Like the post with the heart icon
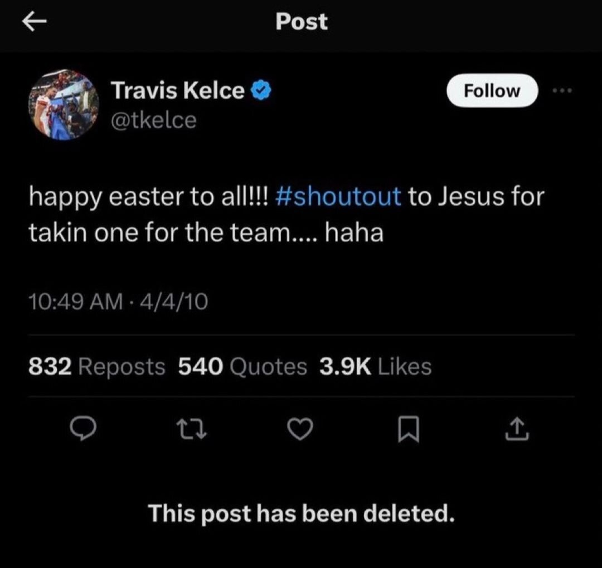This screenshot has height=568, width=602. (x=301, y=430)
